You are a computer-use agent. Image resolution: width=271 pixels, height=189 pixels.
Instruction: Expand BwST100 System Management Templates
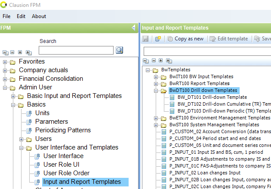point(156,125)
